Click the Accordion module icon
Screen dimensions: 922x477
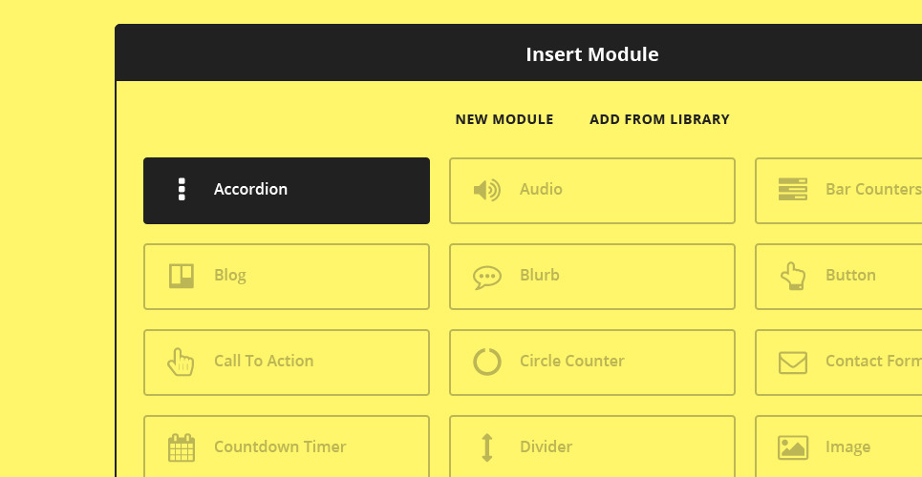pos(182,190)
